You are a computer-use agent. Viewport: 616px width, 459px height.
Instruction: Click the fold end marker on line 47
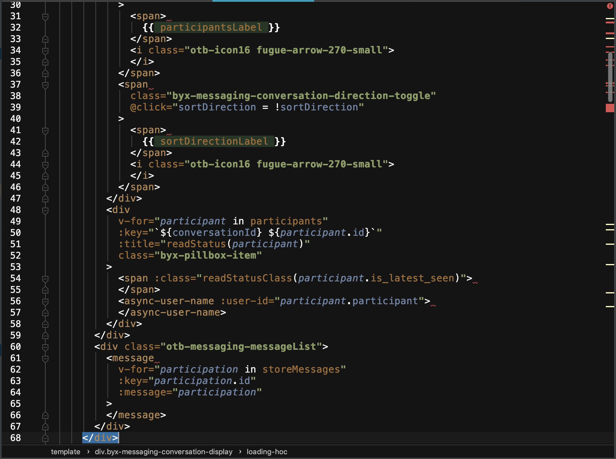45,199
